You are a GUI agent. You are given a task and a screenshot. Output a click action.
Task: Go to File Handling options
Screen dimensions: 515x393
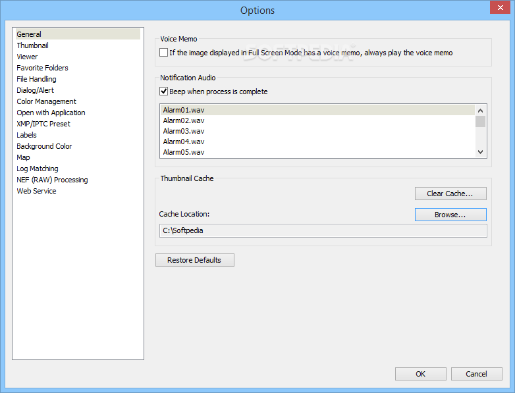(78, 79)
